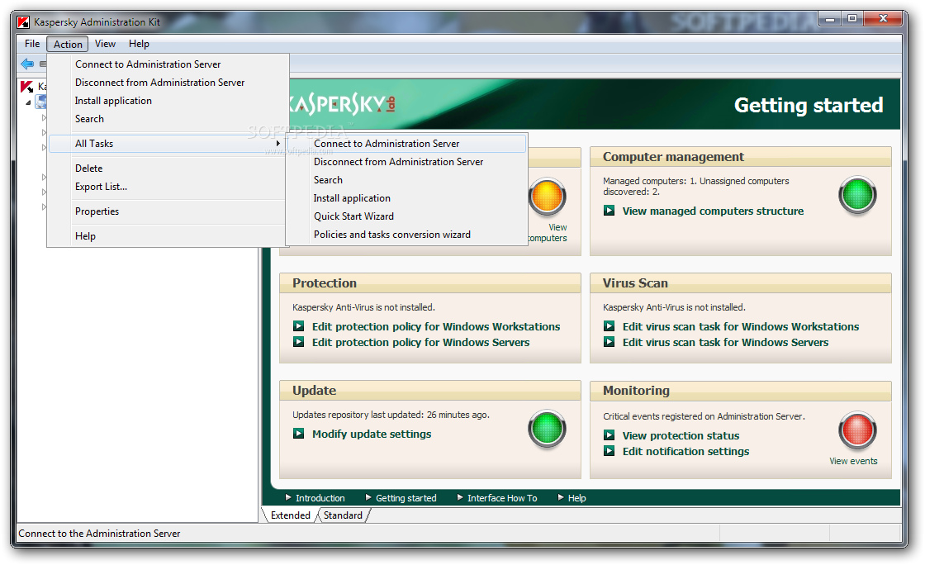Click arrow icon beside Edit notification settings
The height and width of the screenshot is (565, 925).
tap(610, 451)
